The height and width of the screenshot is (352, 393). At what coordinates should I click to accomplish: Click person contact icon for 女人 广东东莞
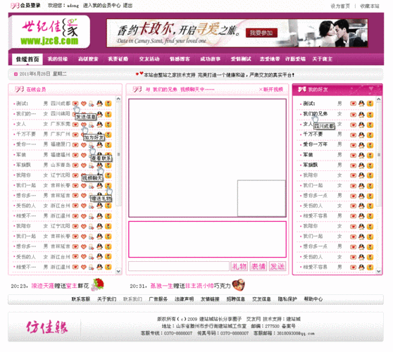tap(92, 125)
